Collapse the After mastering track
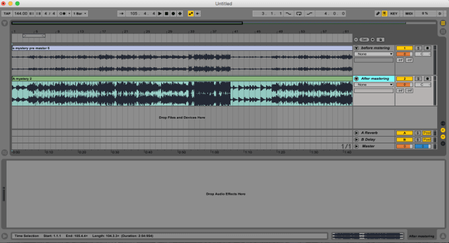This screenshot has width=449, height=243. point(357,79)
